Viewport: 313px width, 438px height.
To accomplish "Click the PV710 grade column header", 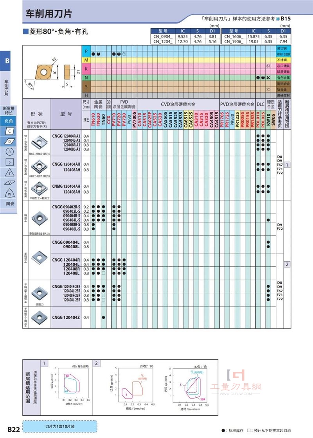I will 114,120.
